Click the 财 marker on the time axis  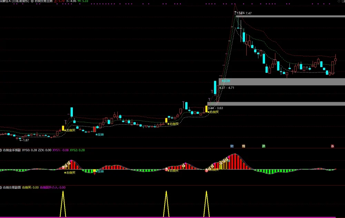tap(232, 146)
